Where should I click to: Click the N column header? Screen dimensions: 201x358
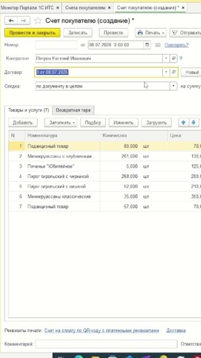point(17,135)
